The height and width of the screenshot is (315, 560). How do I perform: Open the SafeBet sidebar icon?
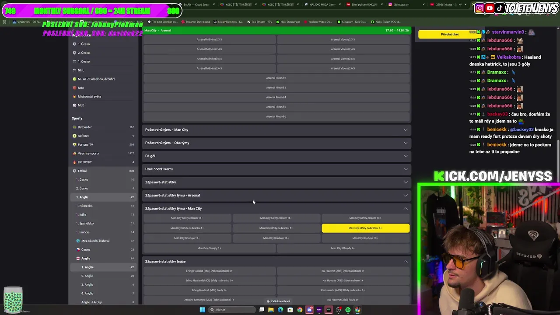click(x=74, y=136)
